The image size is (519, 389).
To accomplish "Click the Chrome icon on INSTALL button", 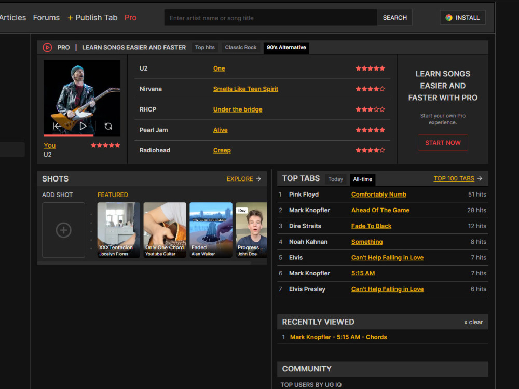I will [x=449, y=18].
